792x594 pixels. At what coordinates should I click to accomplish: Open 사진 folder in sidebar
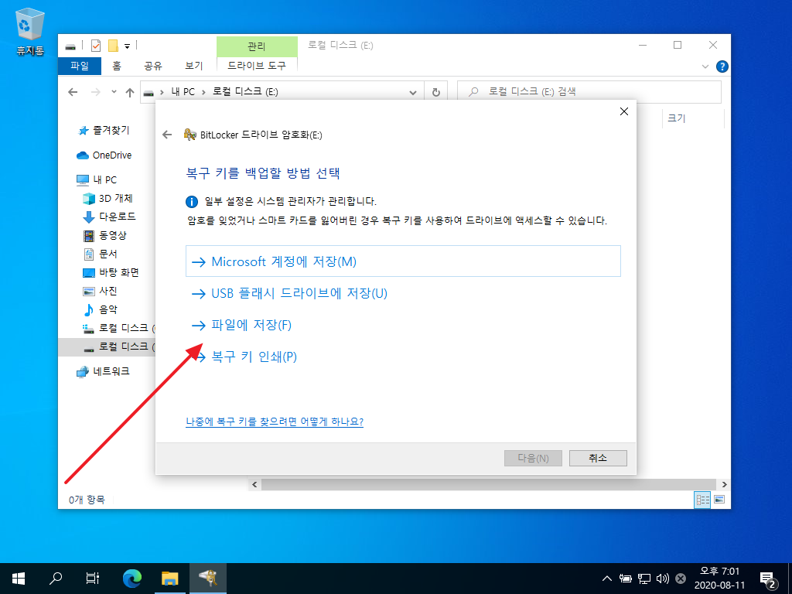[x=100, y=291]
